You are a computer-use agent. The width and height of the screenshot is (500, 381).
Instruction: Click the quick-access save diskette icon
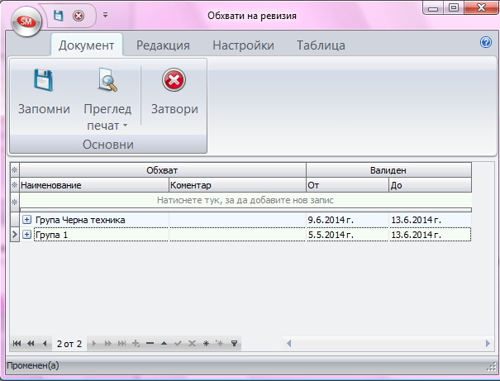tap(58, 16)
